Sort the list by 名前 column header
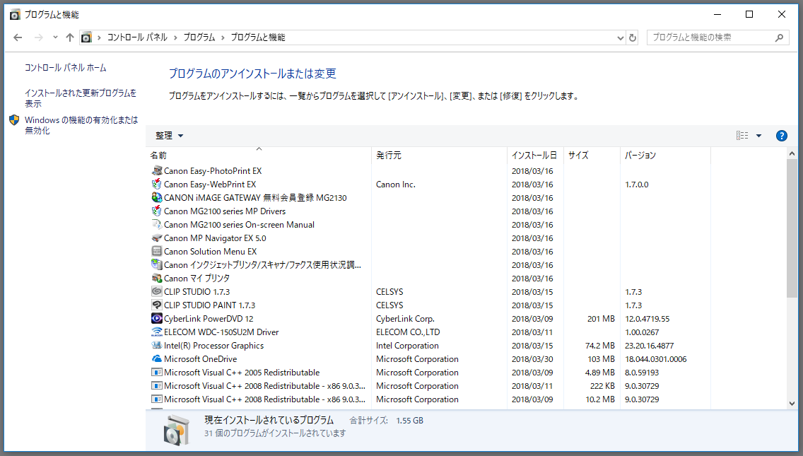The image size is (803, 456). coord(159,156)
